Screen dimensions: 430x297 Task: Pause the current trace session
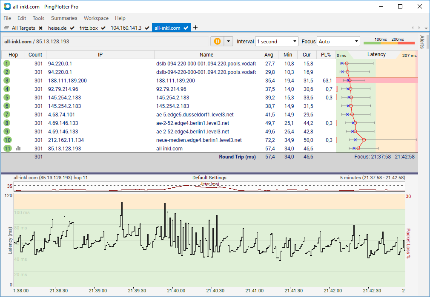(218, 41)
